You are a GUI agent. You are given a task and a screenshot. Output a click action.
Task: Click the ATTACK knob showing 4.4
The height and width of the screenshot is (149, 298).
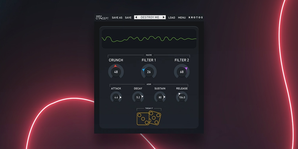pyautogui.click(x=116, y=97)
